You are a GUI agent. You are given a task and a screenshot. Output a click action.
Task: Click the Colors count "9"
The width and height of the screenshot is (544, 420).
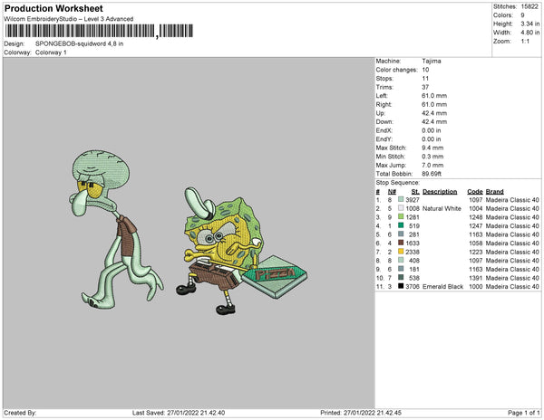pyautogui.click(x=522, y=15)
